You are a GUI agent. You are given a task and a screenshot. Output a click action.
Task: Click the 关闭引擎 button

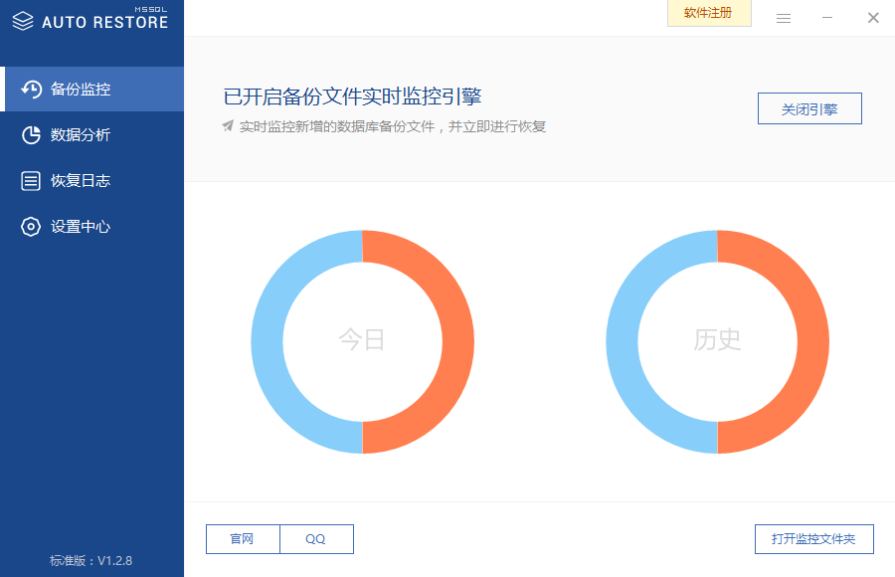(809, 108)
